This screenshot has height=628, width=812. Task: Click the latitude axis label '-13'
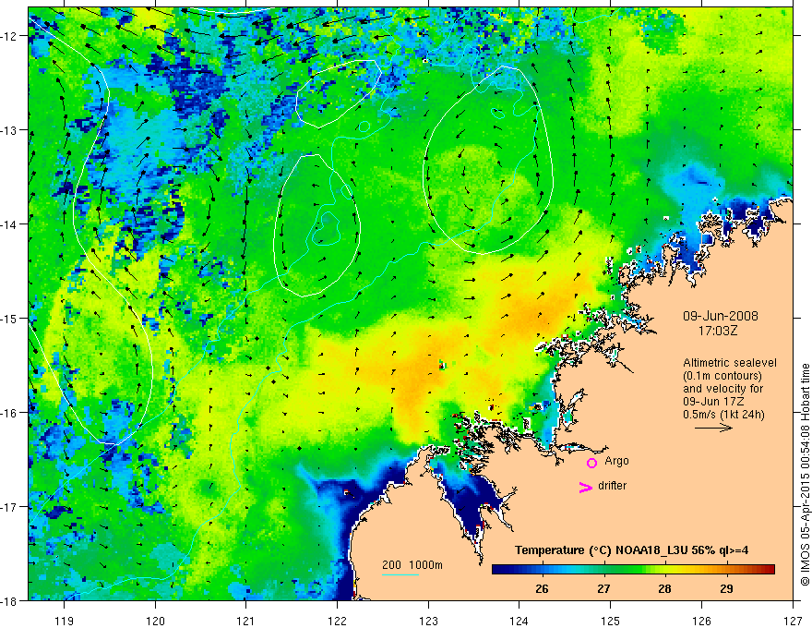pyautogui.click(x=10, y=130)
